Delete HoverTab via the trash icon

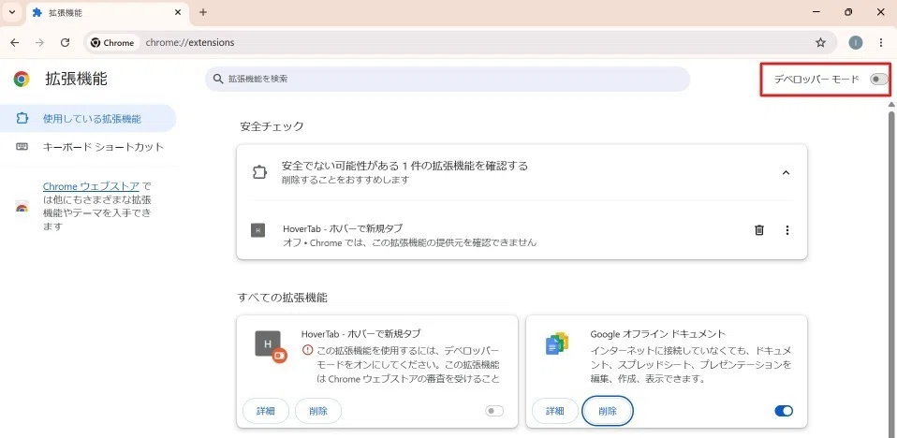tap(759, 230)
